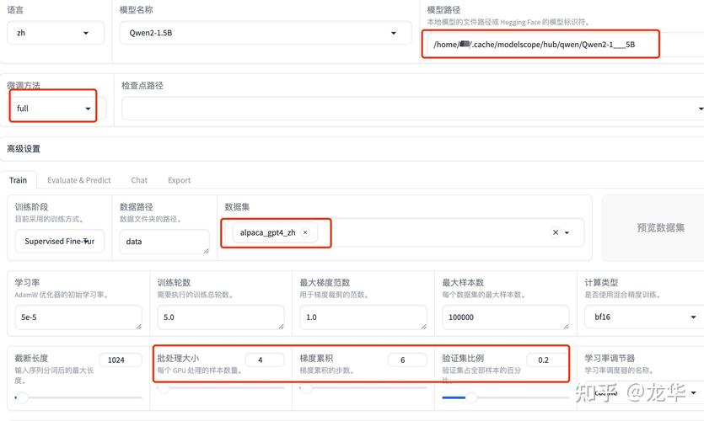Click the 检查点路径 dropdown field
The height and width of the screenshot is (421, 704).
(x=412, y=108)
